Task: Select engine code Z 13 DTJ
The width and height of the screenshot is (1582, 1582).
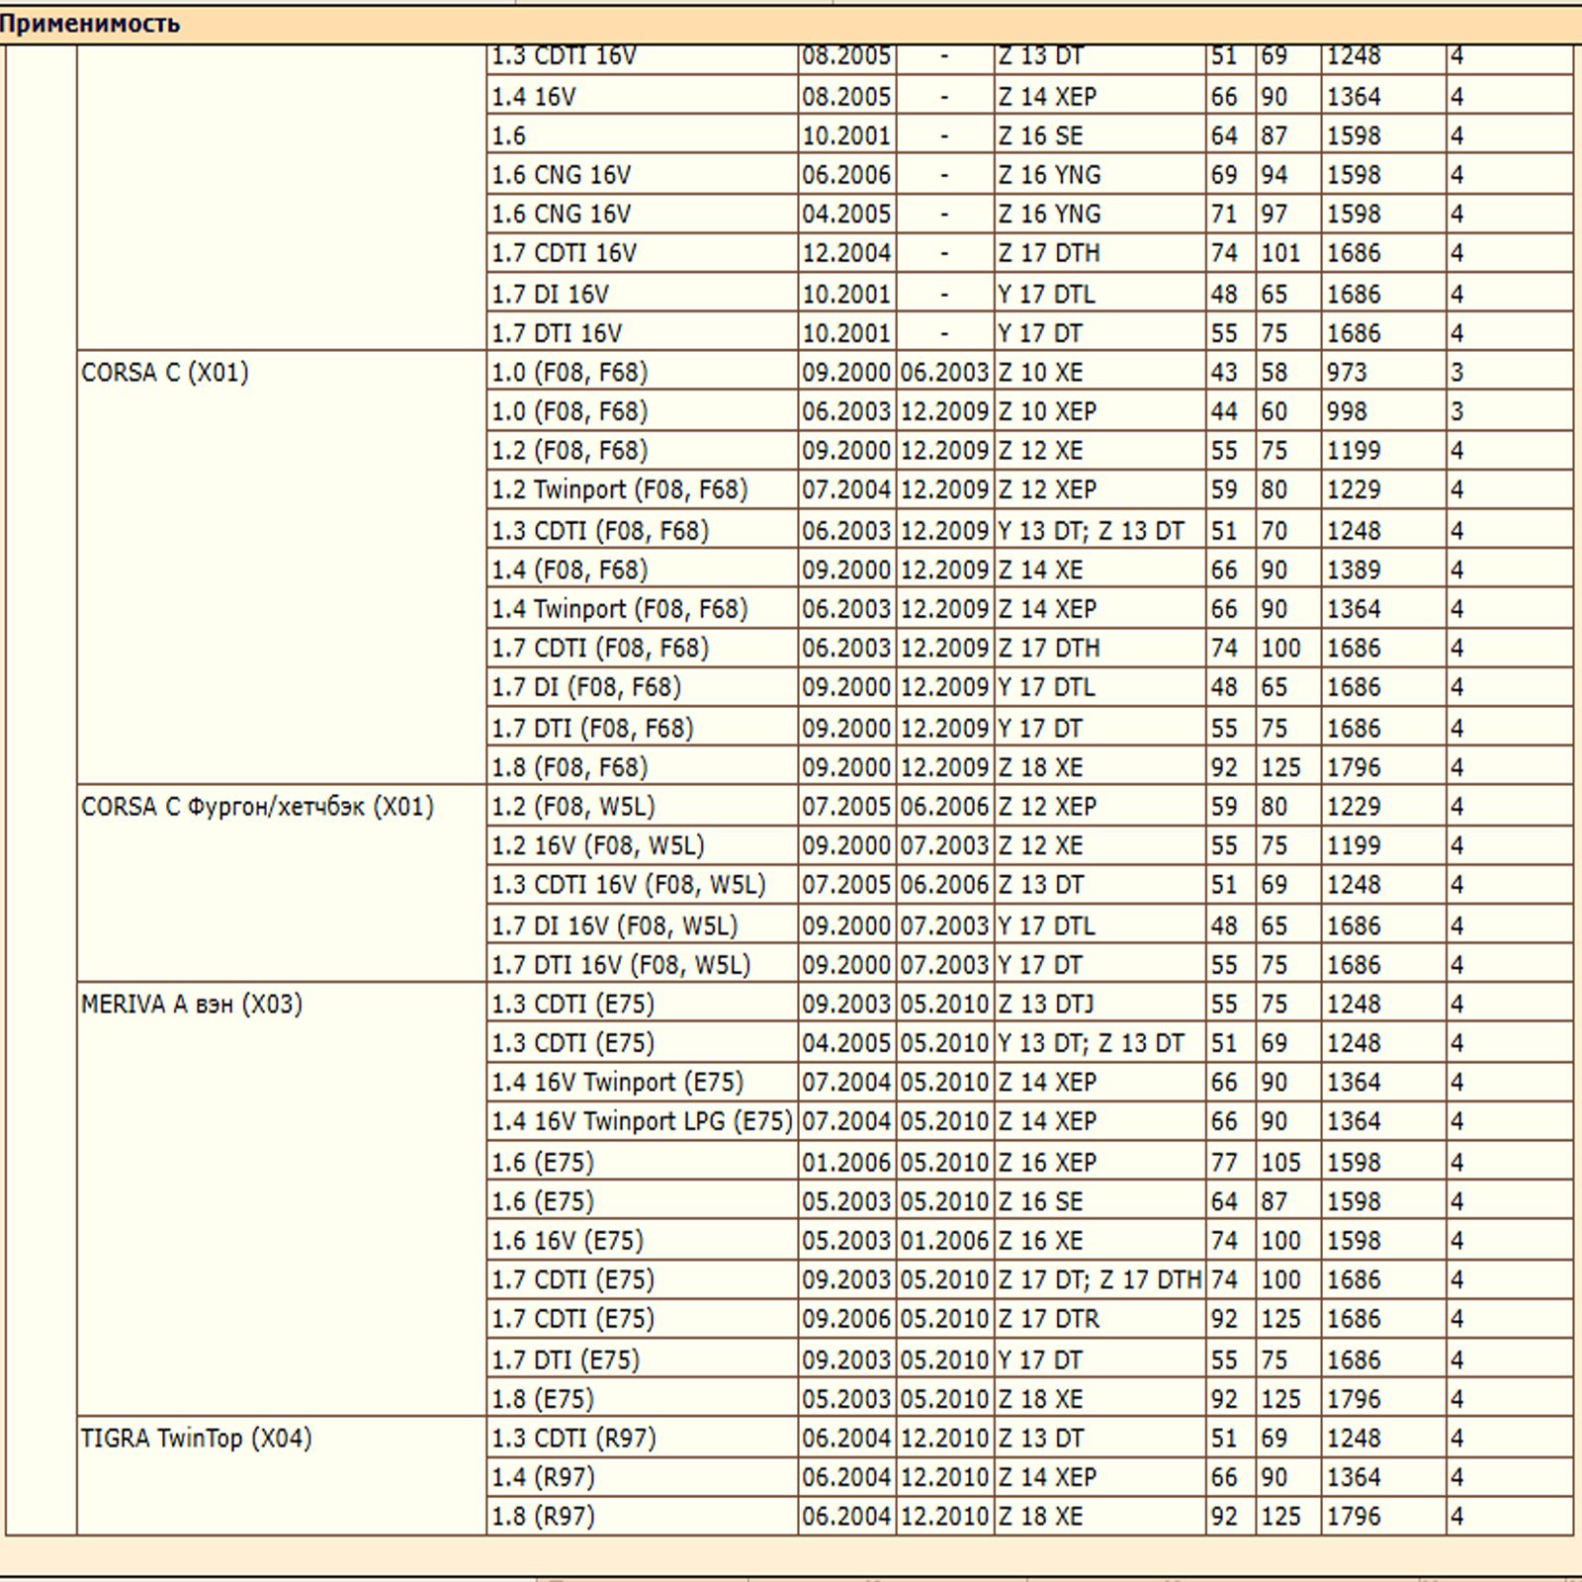Action: 1046,1005
